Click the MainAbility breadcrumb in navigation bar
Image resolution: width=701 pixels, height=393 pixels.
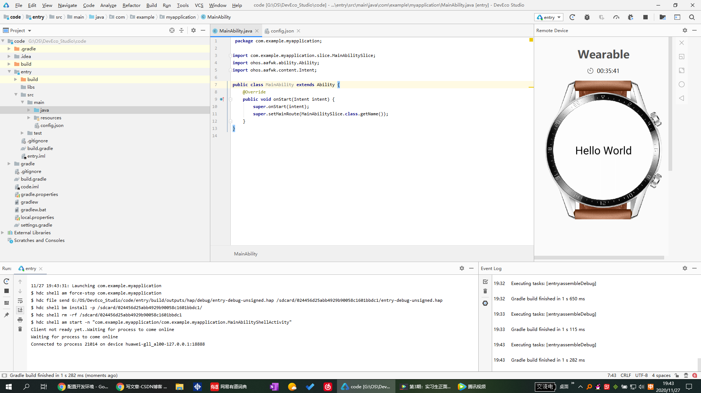tap(219, 17)
